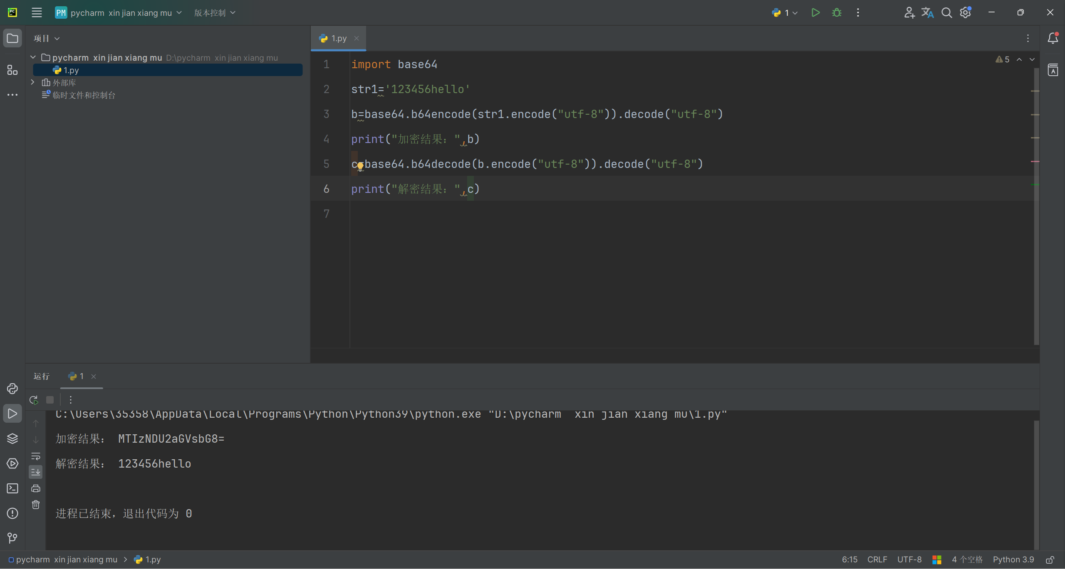Click the colorful Windows logo in status bar
Viewport: 1065px width, 569px height.
click(937, 560)
